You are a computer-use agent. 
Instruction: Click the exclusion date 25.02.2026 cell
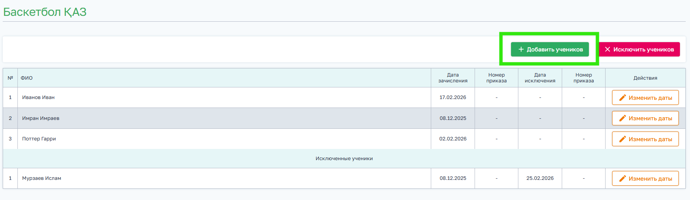540,178
